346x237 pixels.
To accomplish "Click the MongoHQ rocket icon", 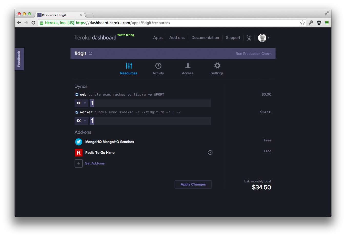I will [79, 142].
